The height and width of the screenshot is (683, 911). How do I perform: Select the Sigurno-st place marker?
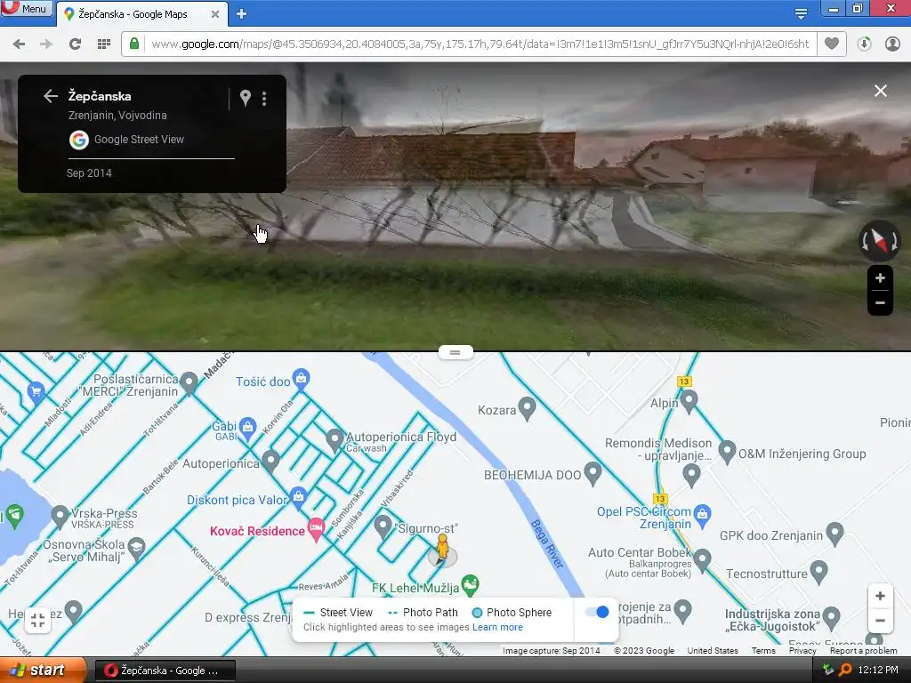383,526
